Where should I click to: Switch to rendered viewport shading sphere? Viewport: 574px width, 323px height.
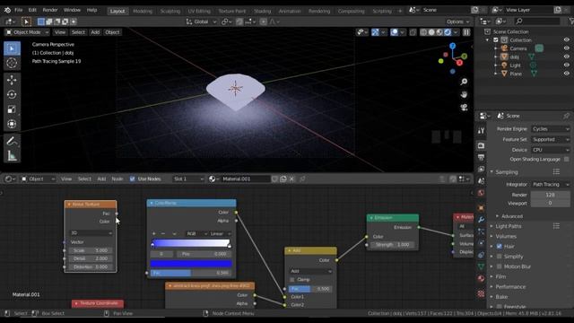click(x=448, y=32)
